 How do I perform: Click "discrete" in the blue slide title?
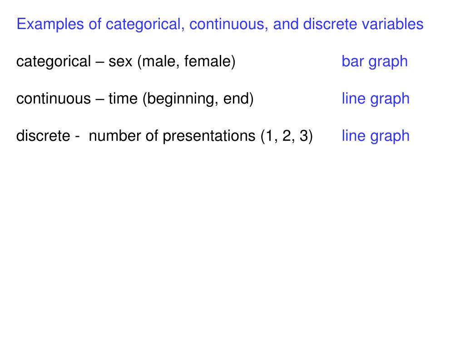330,24
